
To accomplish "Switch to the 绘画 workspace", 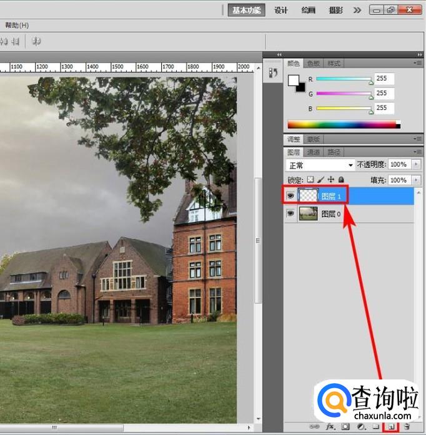I will point(308,11).
